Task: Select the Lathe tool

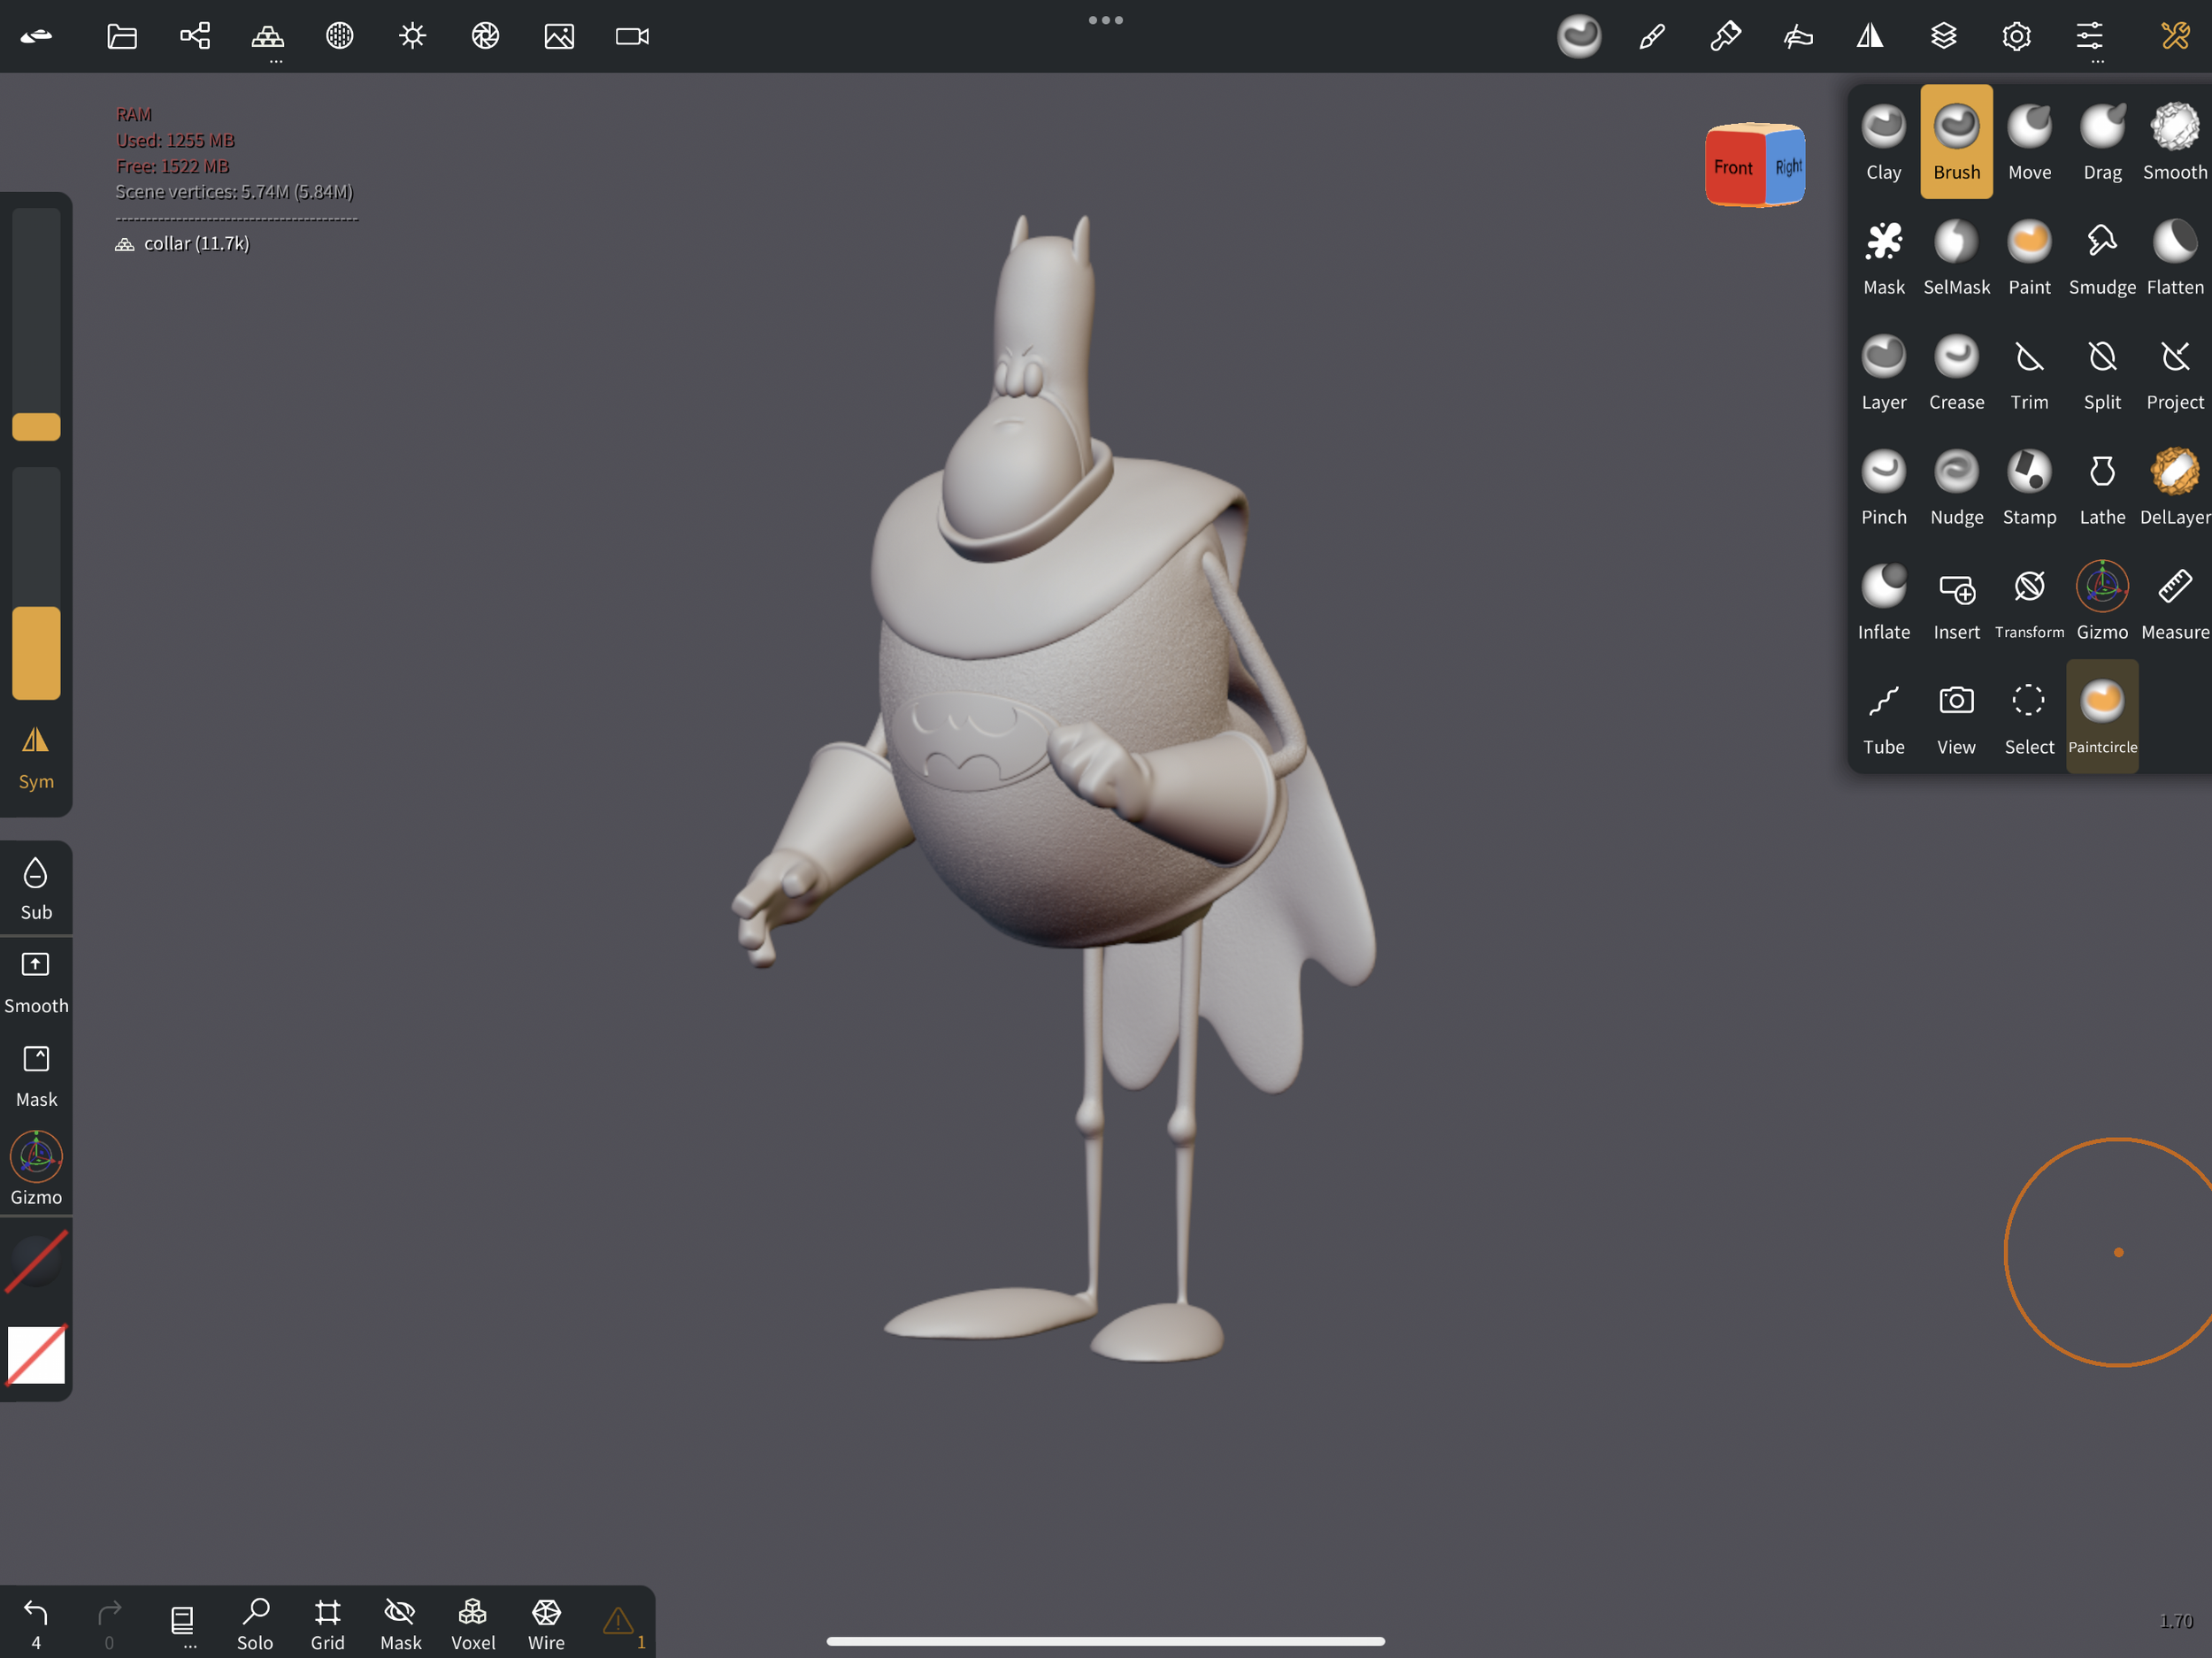Action: click(x=2102, y=487)
